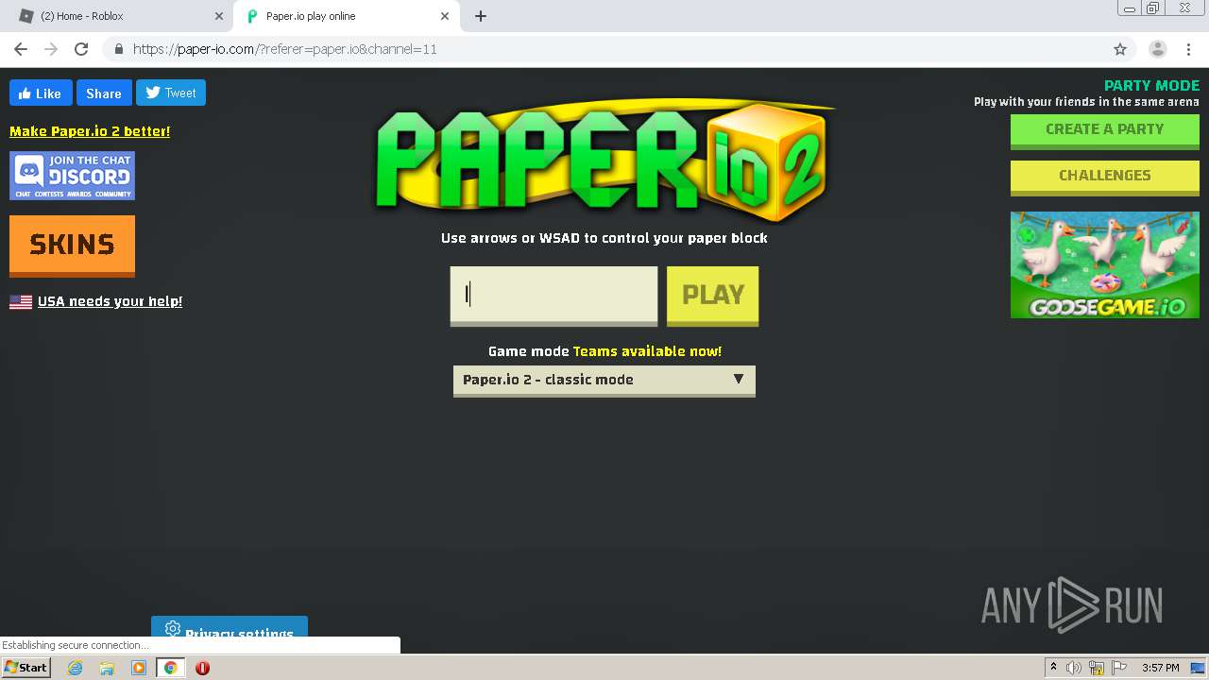Open the SKINS button
Image resolution: width=1209 pixels, height=680 pixels.
[72, 246]
